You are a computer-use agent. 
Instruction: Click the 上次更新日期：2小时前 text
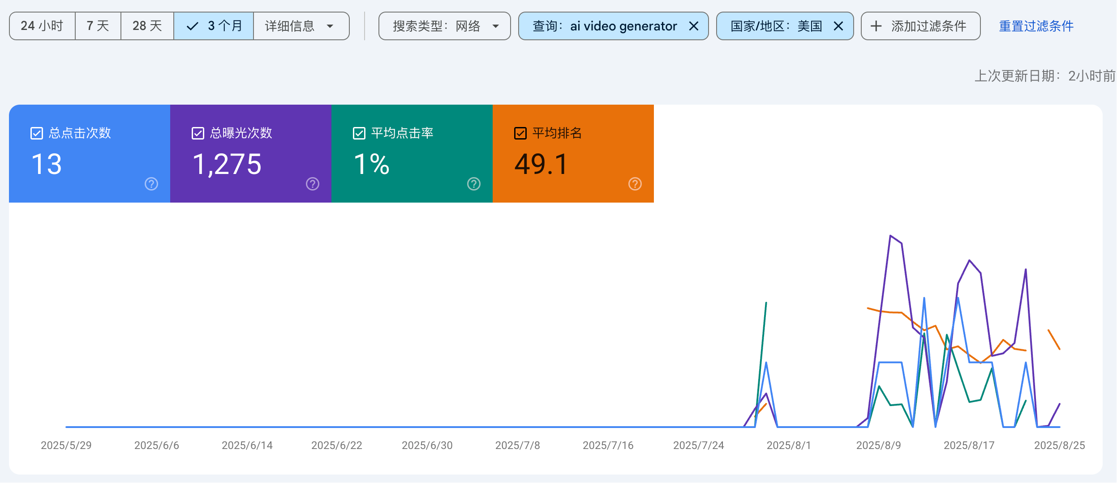[x=1045, y=76]
